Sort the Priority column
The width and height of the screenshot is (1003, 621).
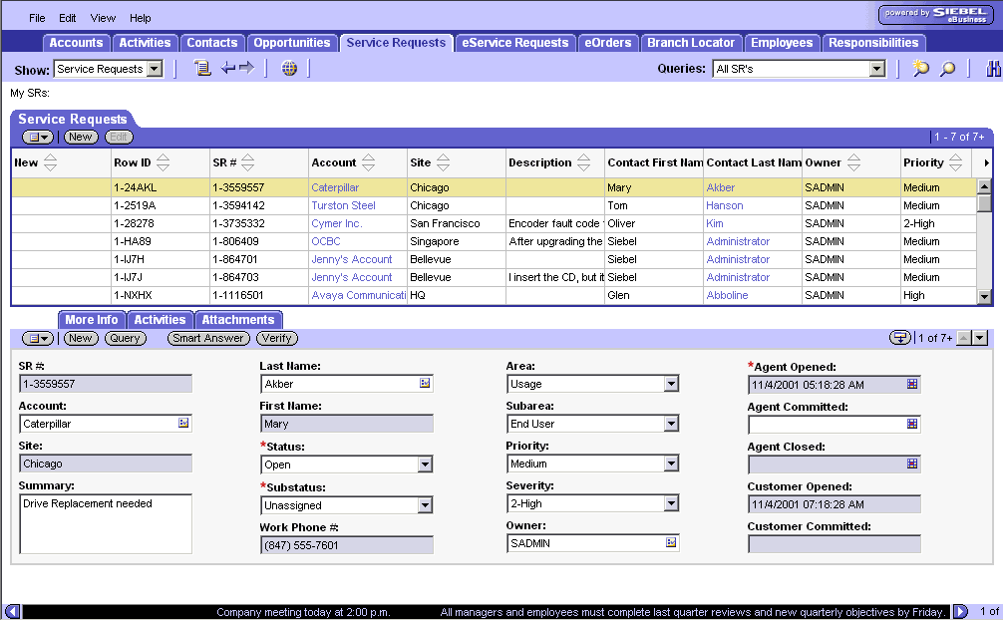pyautogui.click(x=955, y=162)
